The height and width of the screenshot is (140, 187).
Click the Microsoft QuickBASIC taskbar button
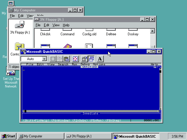point(136,136)
